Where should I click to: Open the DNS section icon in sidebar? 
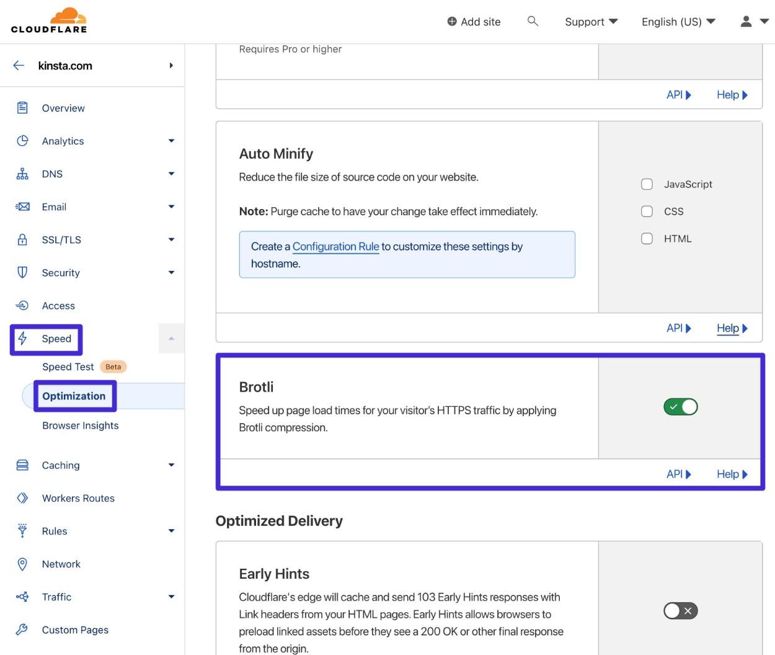21,172
